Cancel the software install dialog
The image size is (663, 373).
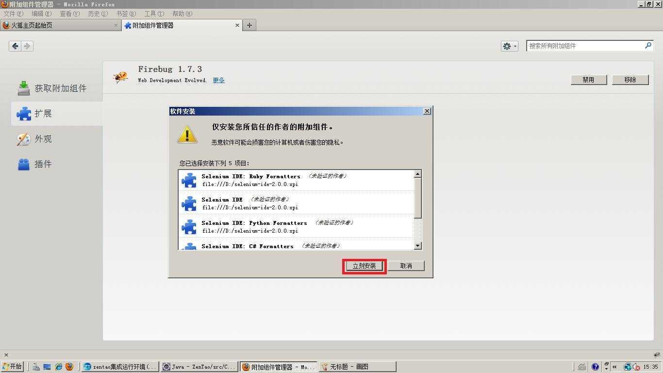406,266
